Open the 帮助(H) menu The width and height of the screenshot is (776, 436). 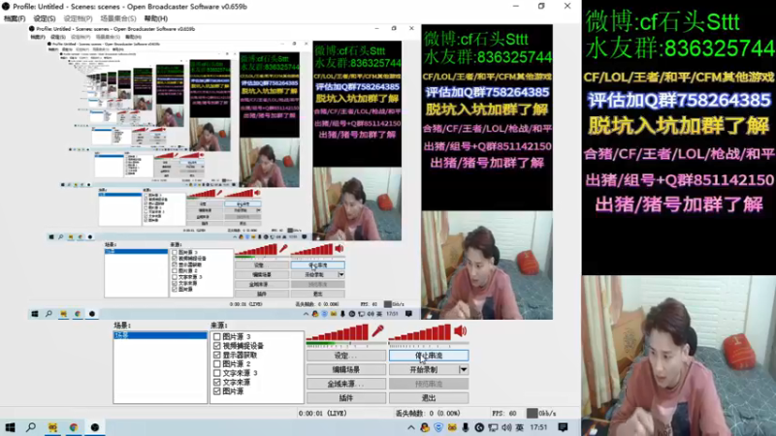(156, 18)
